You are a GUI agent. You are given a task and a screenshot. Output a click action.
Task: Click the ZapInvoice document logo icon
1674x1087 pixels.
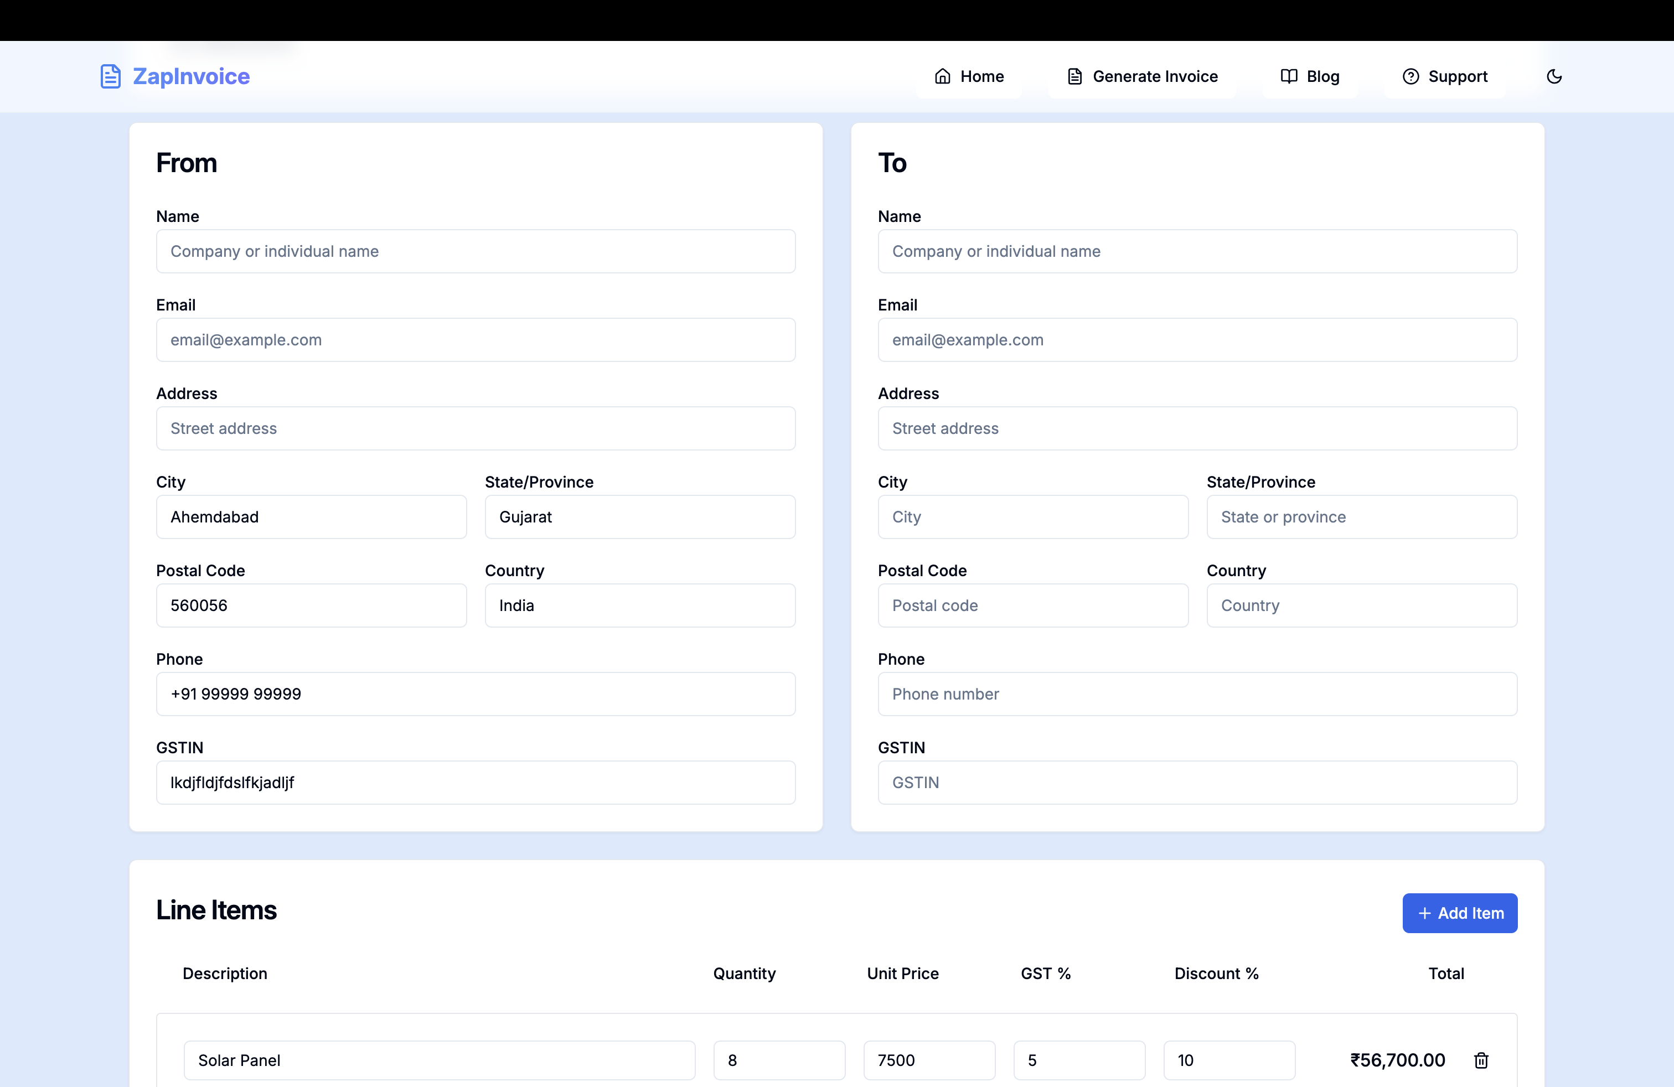point(110,76)
